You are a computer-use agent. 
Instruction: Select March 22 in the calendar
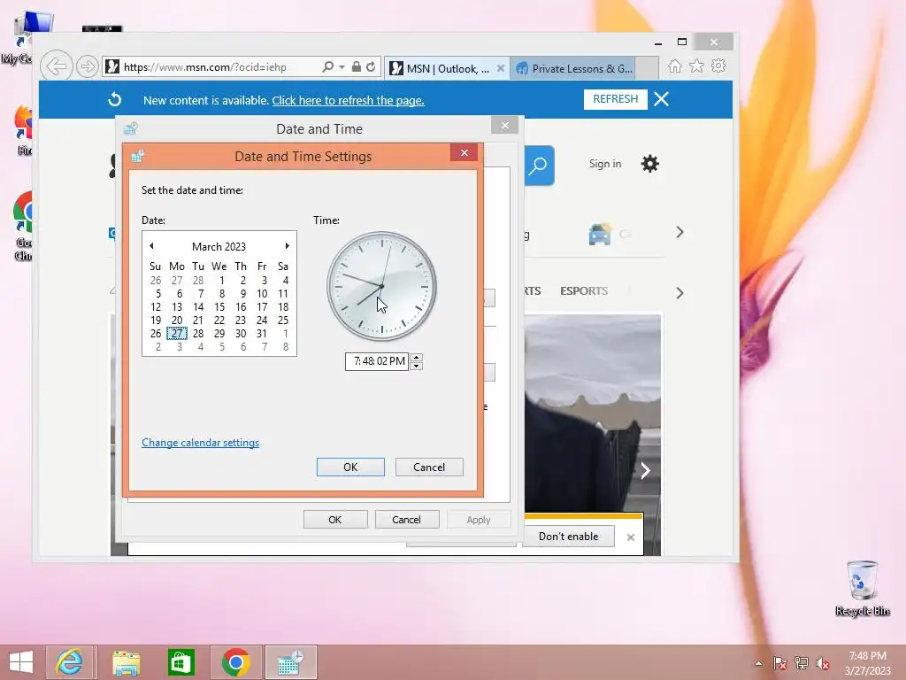pyautogui.click(x=219, y=321)
